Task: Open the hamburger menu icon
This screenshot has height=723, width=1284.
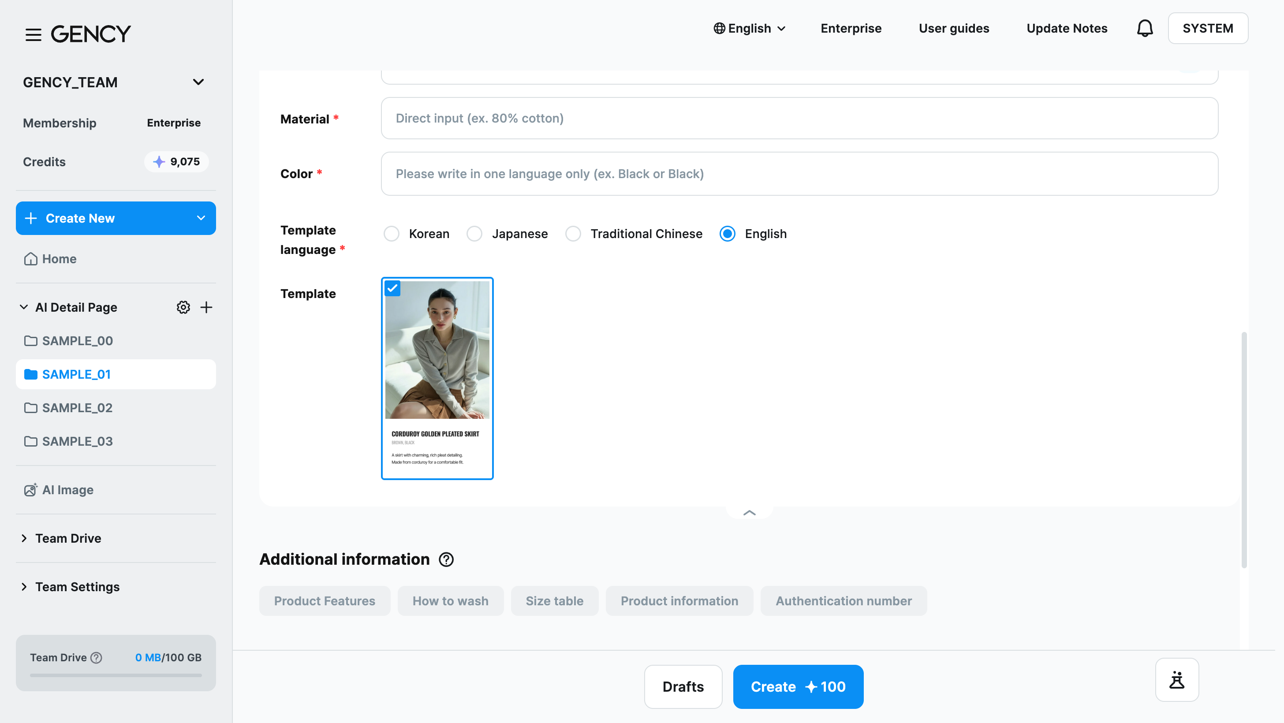Action: click(34, 35)
